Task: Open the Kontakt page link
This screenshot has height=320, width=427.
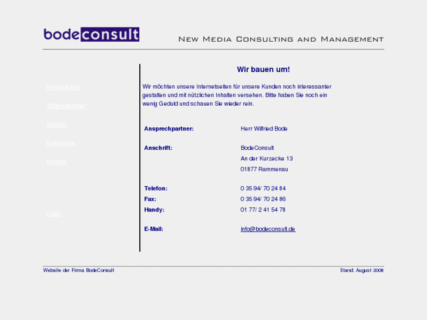Action: 56,162
